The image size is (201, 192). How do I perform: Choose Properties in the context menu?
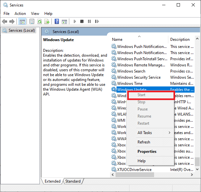point(147,152)
